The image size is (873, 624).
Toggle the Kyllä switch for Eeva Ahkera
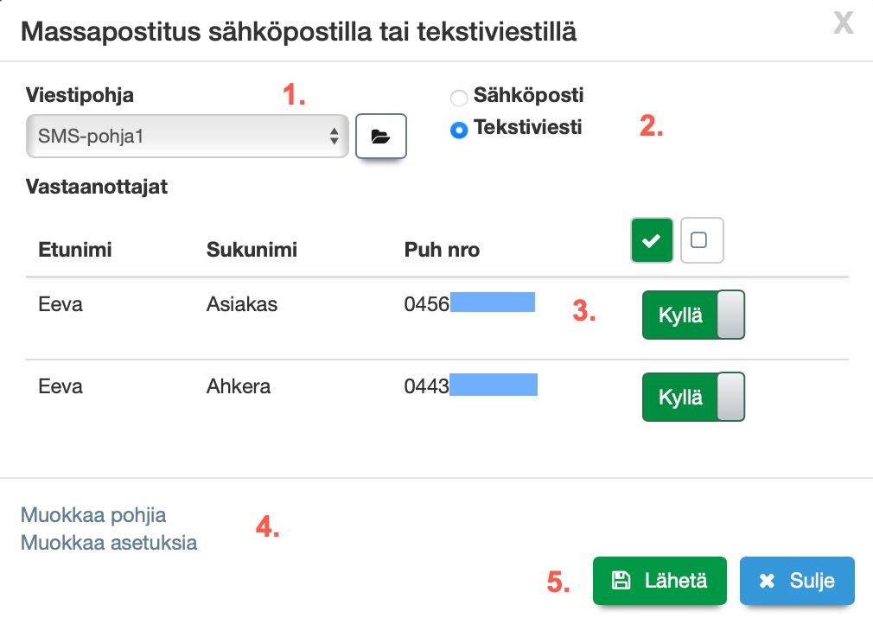[x=692, y=397]
